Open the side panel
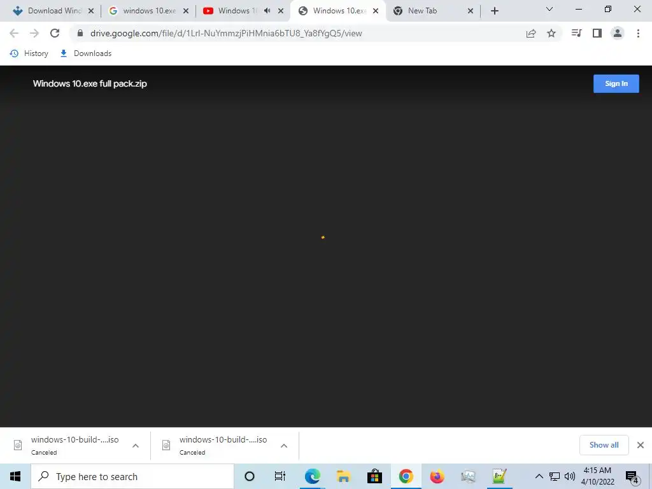Image resolution: width=652 pixels, height=489 pixels. 597,33
